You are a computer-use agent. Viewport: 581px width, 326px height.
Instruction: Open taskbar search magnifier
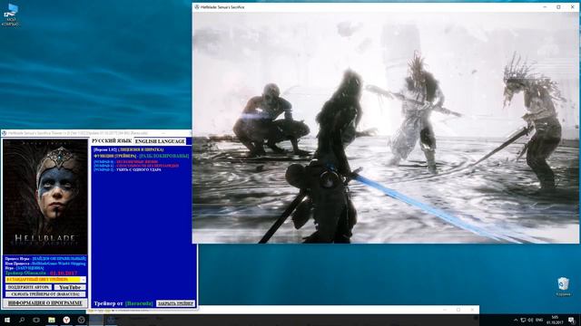pos(22,320)
